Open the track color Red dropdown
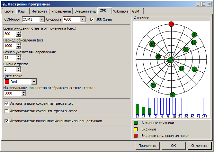 34,82
